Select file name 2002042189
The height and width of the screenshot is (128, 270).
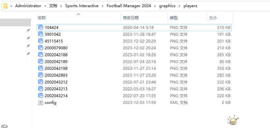56,62
